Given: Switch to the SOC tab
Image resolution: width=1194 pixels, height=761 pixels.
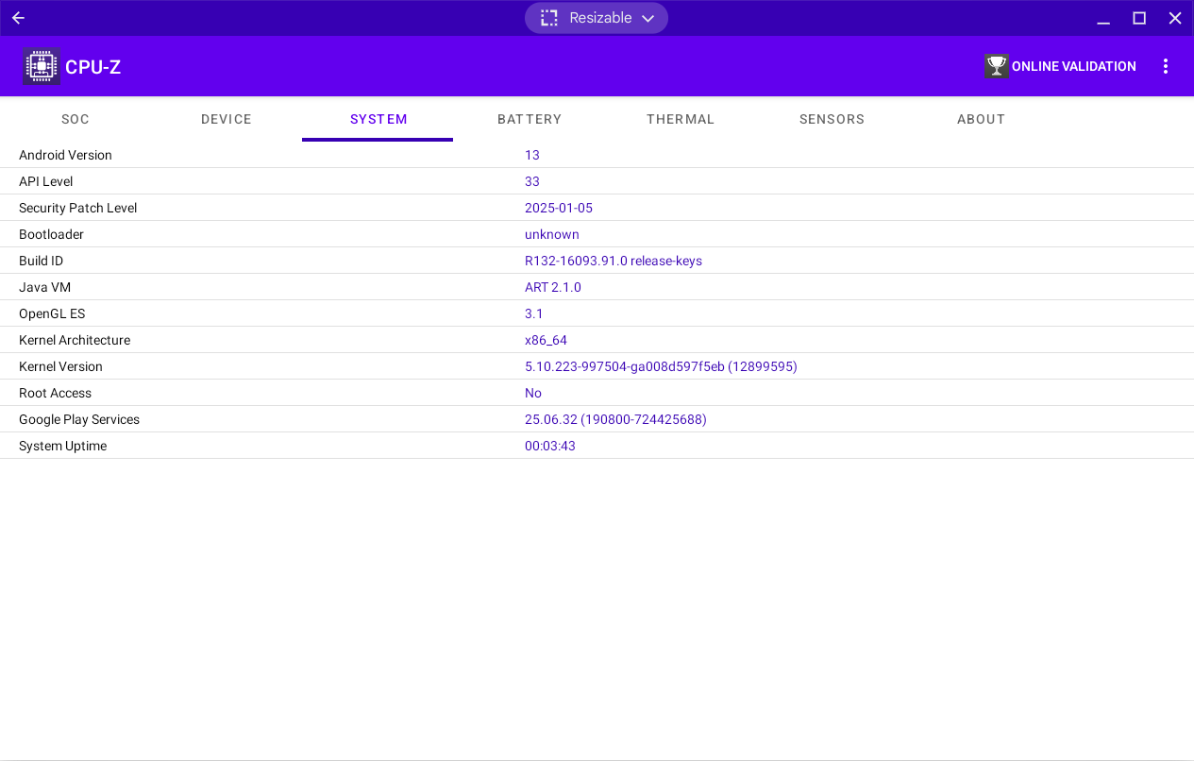Looking at the screenshot, I should pyautogui.click(x=76, y=119).
